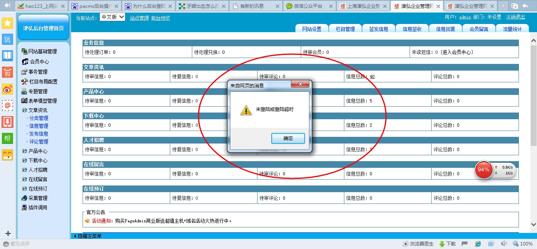The image size is (537, 249).
Task: Switch to the 栏目管理 tab
Action: (x=345, y=29)
